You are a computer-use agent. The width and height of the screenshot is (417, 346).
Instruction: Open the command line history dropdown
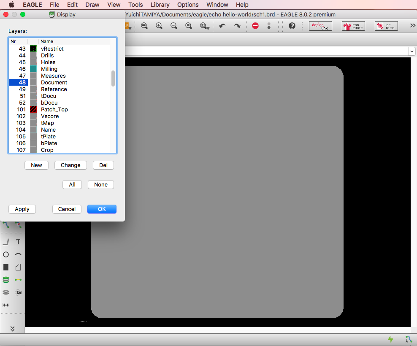pyautogui.click(x=412, y=51)
